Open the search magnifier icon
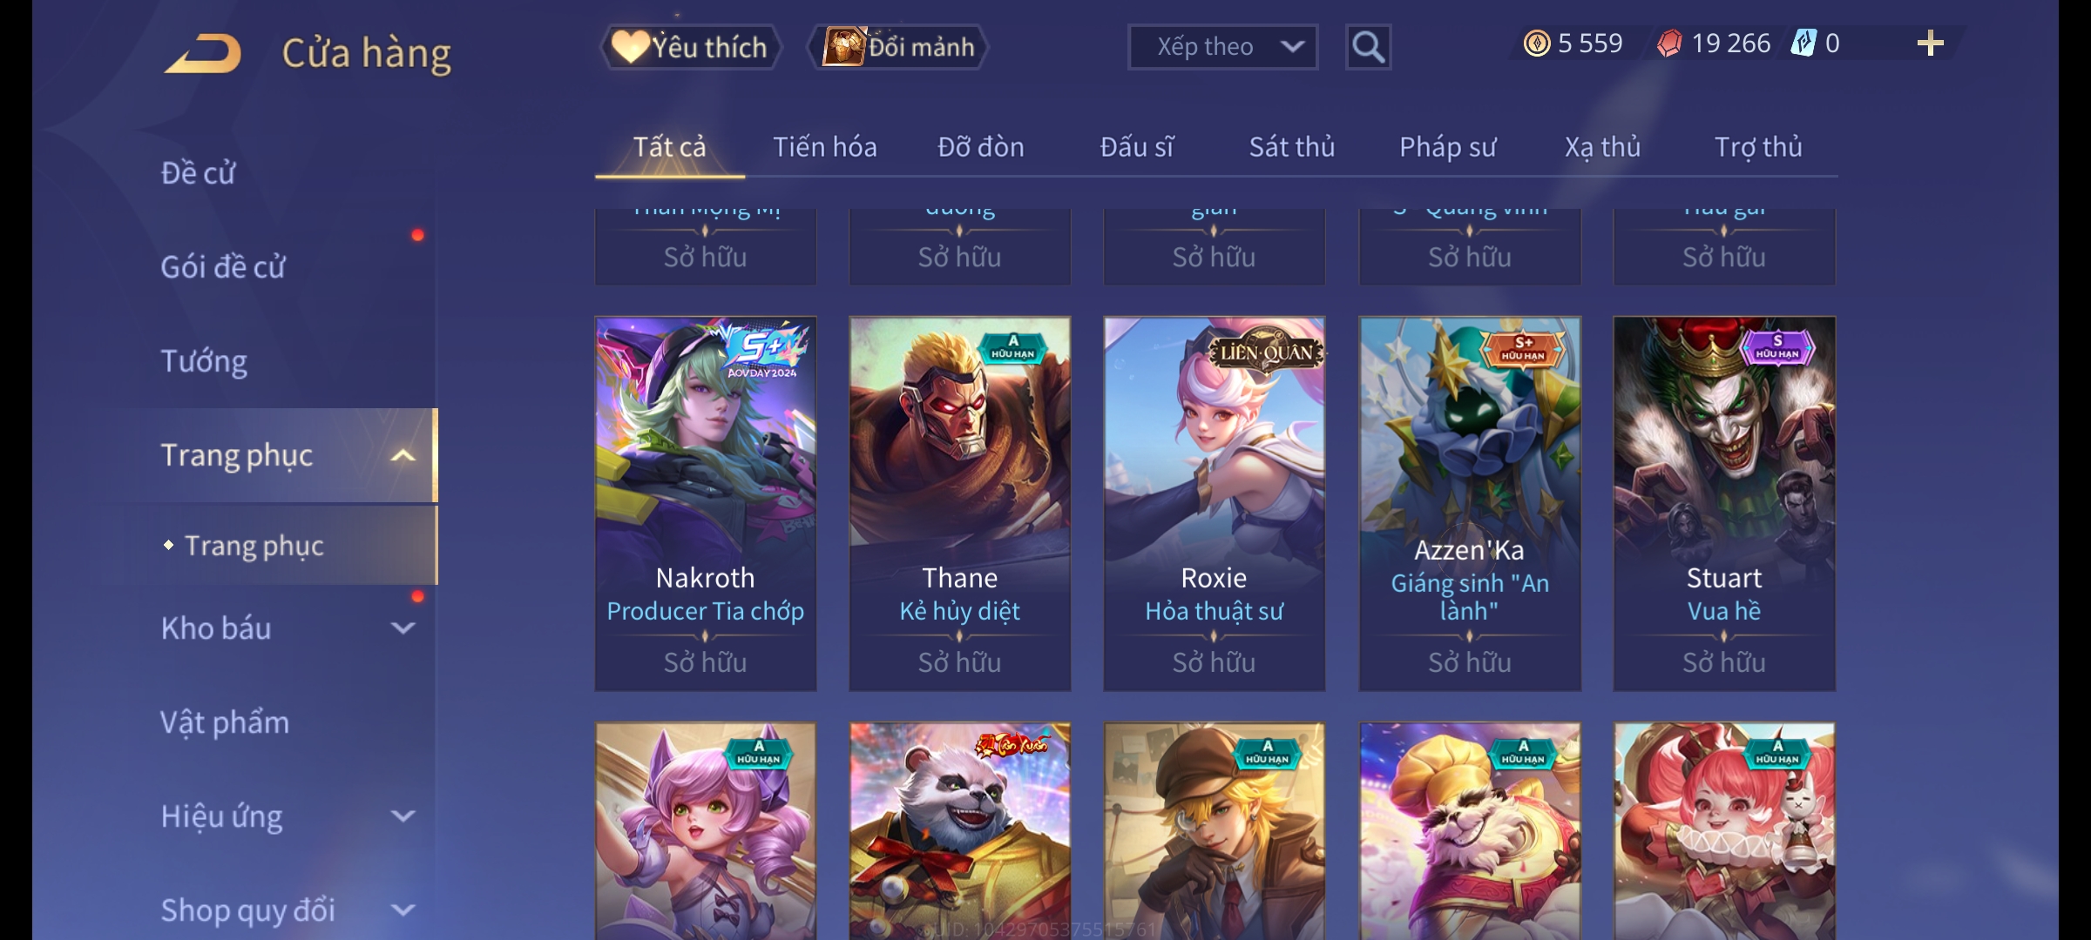This screenshot has height=940, width=2091. click(1368, 47)
